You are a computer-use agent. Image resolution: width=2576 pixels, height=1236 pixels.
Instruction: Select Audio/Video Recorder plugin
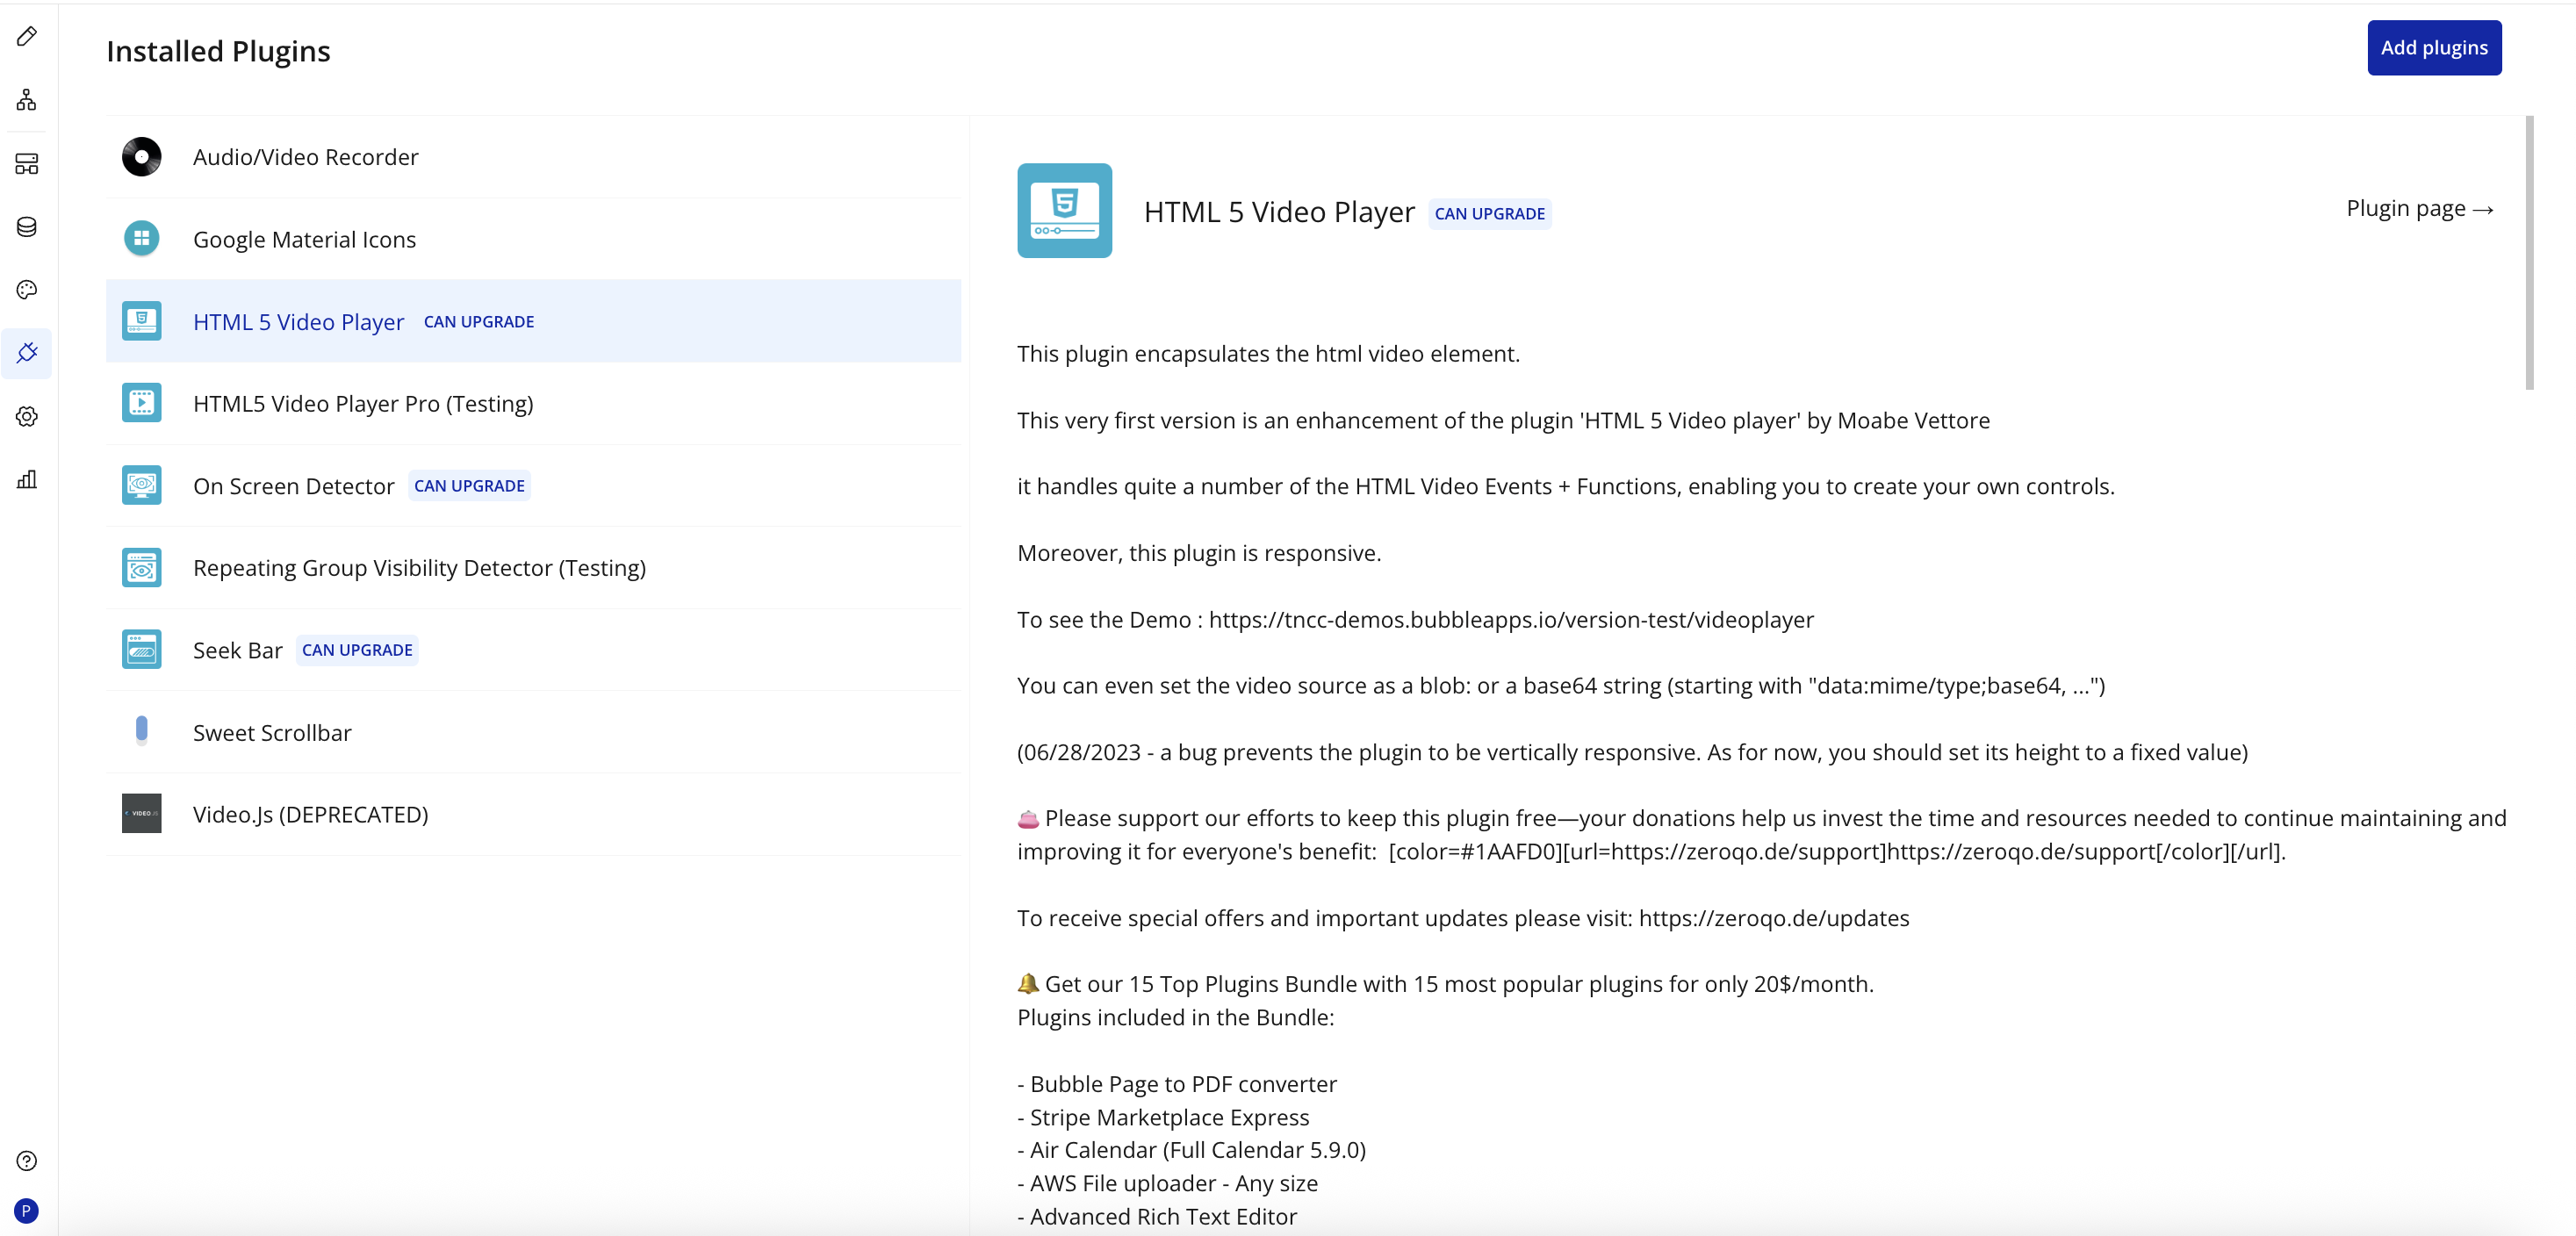pyautogui.click(x=305, y=157)
